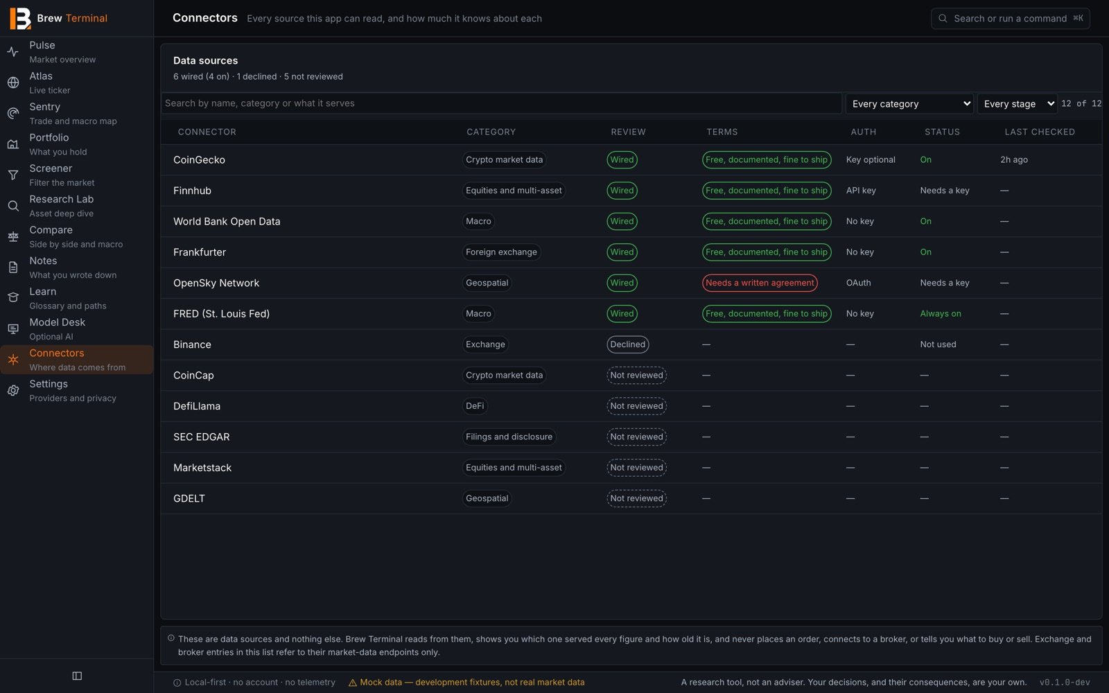Open the Learn graduation cap icon
The height and width of the screenshot is (693, 1109).
tap(13, 298)
